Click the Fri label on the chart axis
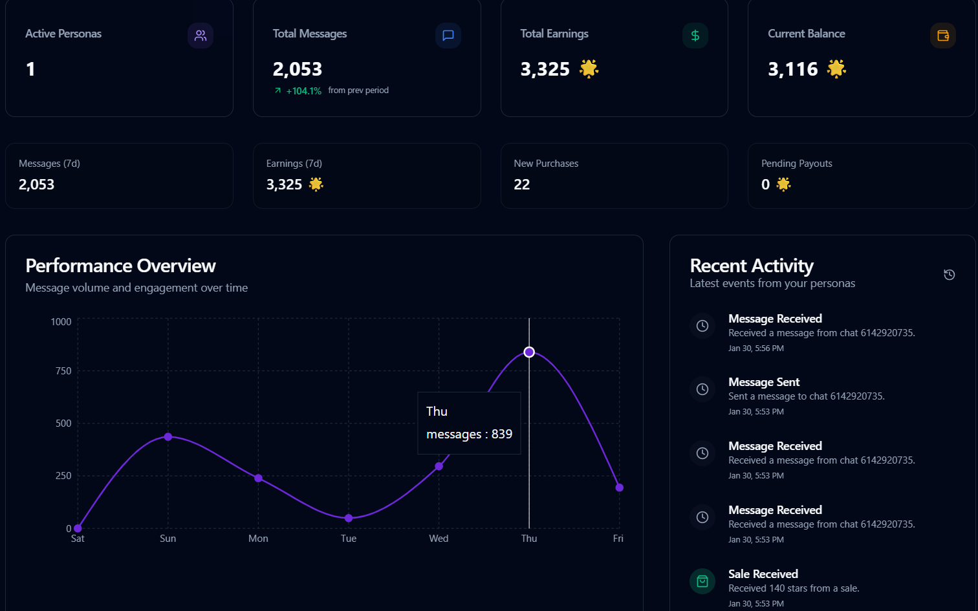978x611 pixels. (x=618, y=538)
